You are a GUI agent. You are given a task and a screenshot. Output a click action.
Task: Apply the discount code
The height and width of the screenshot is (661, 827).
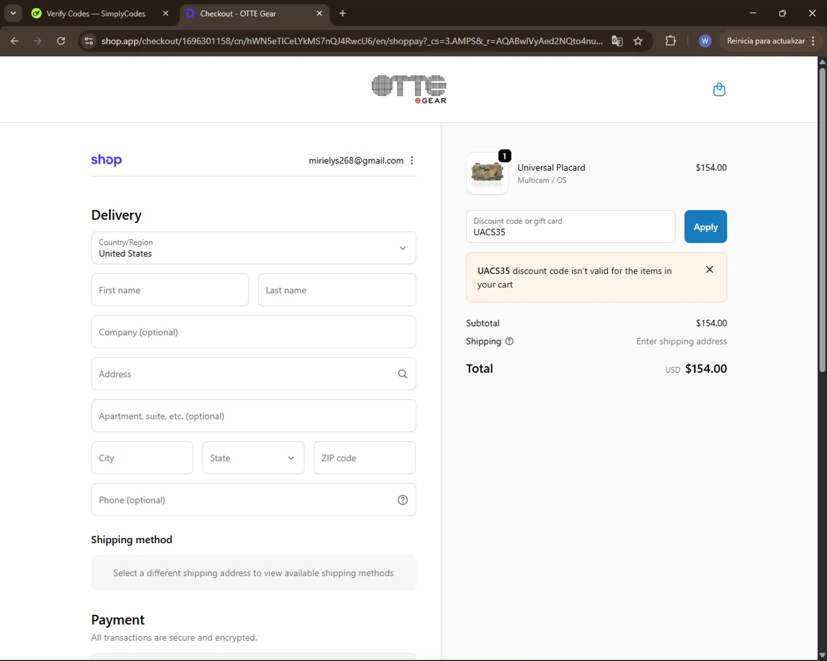click(x=706, y=226)
